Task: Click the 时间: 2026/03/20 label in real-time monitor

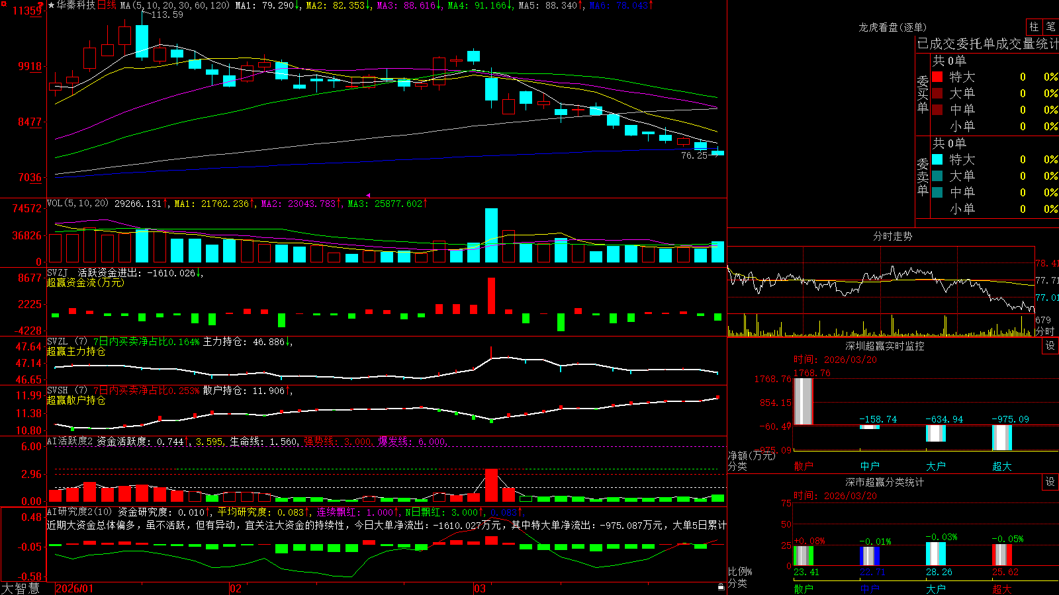Action: click(x=835, y=360)
